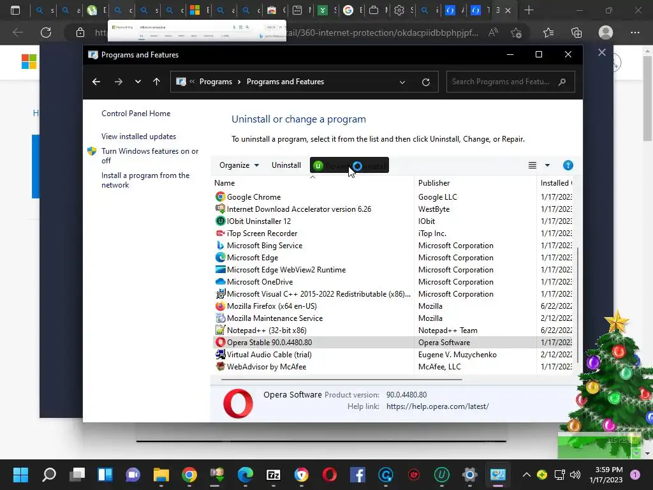Open IObit Uninstaller from the taskbar
The image size is (653, 490).
click(x=441, y=475)
